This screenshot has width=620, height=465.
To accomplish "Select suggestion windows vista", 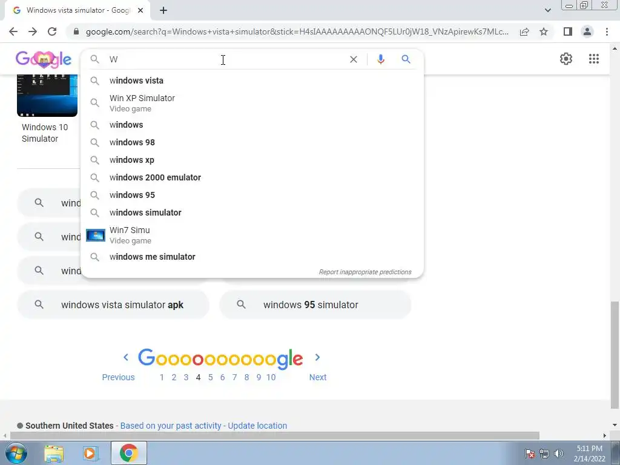I will click(x=252, y=81).
